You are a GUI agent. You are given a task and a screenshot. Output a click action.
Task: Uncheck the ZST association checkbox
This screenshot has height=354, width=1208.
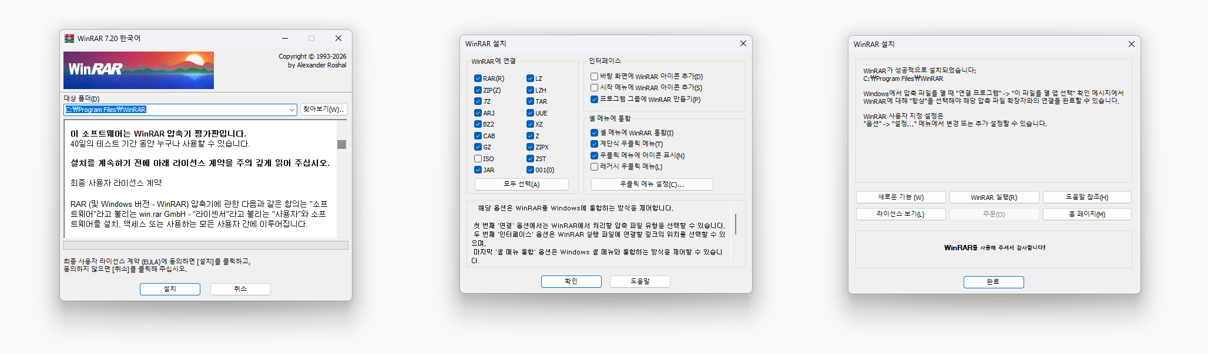pos(530,159)
